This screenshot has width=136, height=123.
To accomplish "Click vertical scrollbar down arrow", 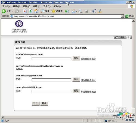I will tap(133, 114).
